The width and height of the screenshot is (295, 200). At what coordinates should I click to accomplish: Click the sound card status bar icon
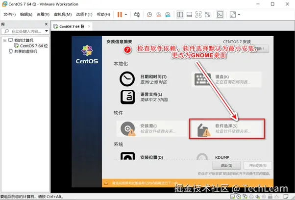pyautogui.click(x=257, y=197)
